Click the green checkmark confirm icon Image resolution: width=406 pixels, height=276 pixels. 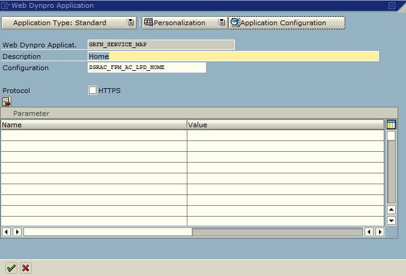[x=11, y=268]
